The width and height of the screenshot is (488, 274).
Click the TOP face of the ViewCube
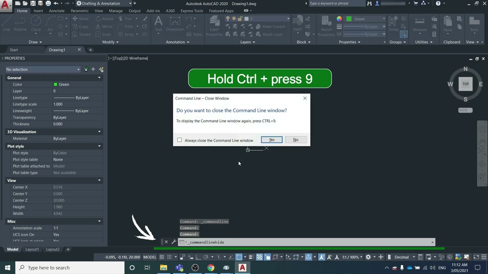(466, 84)
